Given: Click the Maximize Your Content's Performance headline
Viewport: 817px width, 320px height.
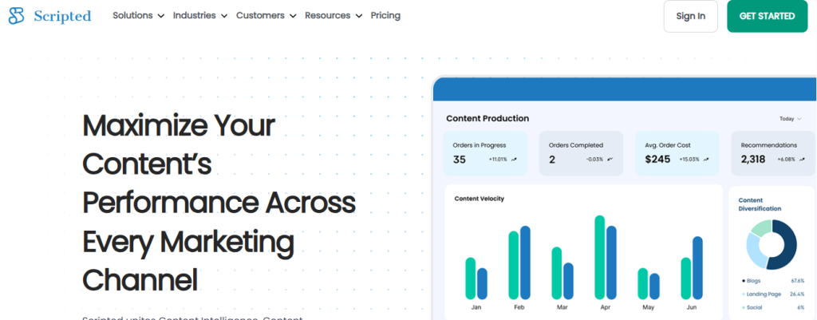Looking at the screenshot, I should (x=219, y=203).
